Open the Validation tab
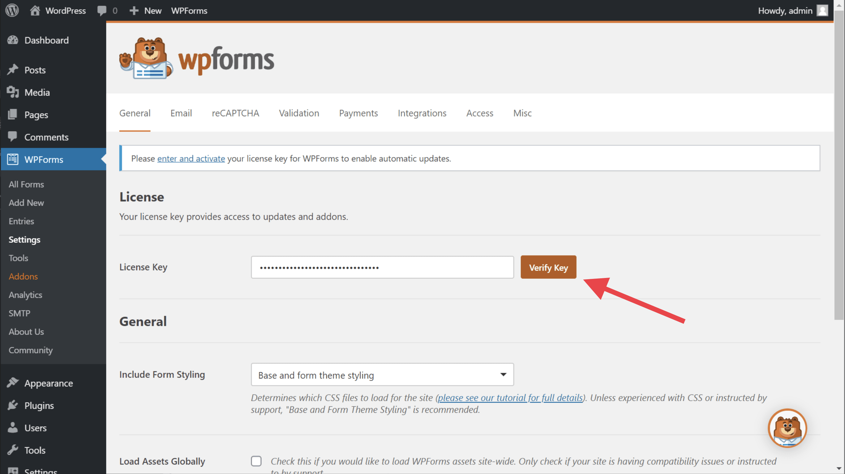 (x=299, y=113)
